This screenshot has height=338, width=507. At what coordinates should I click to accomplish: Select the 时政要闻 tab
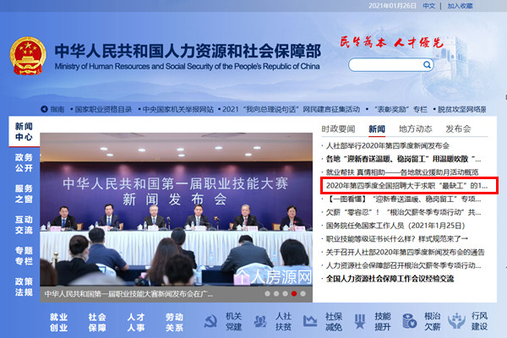338,129
